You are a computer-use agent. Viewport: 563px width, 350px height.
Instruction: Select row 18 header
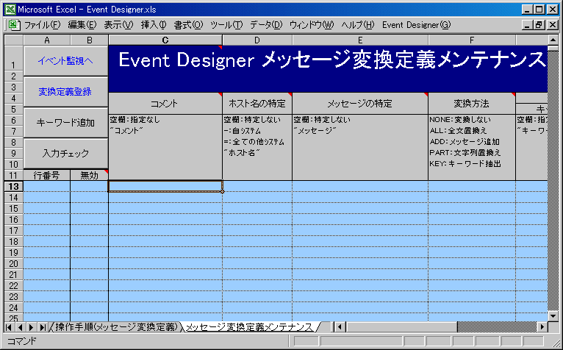[14, 241]
